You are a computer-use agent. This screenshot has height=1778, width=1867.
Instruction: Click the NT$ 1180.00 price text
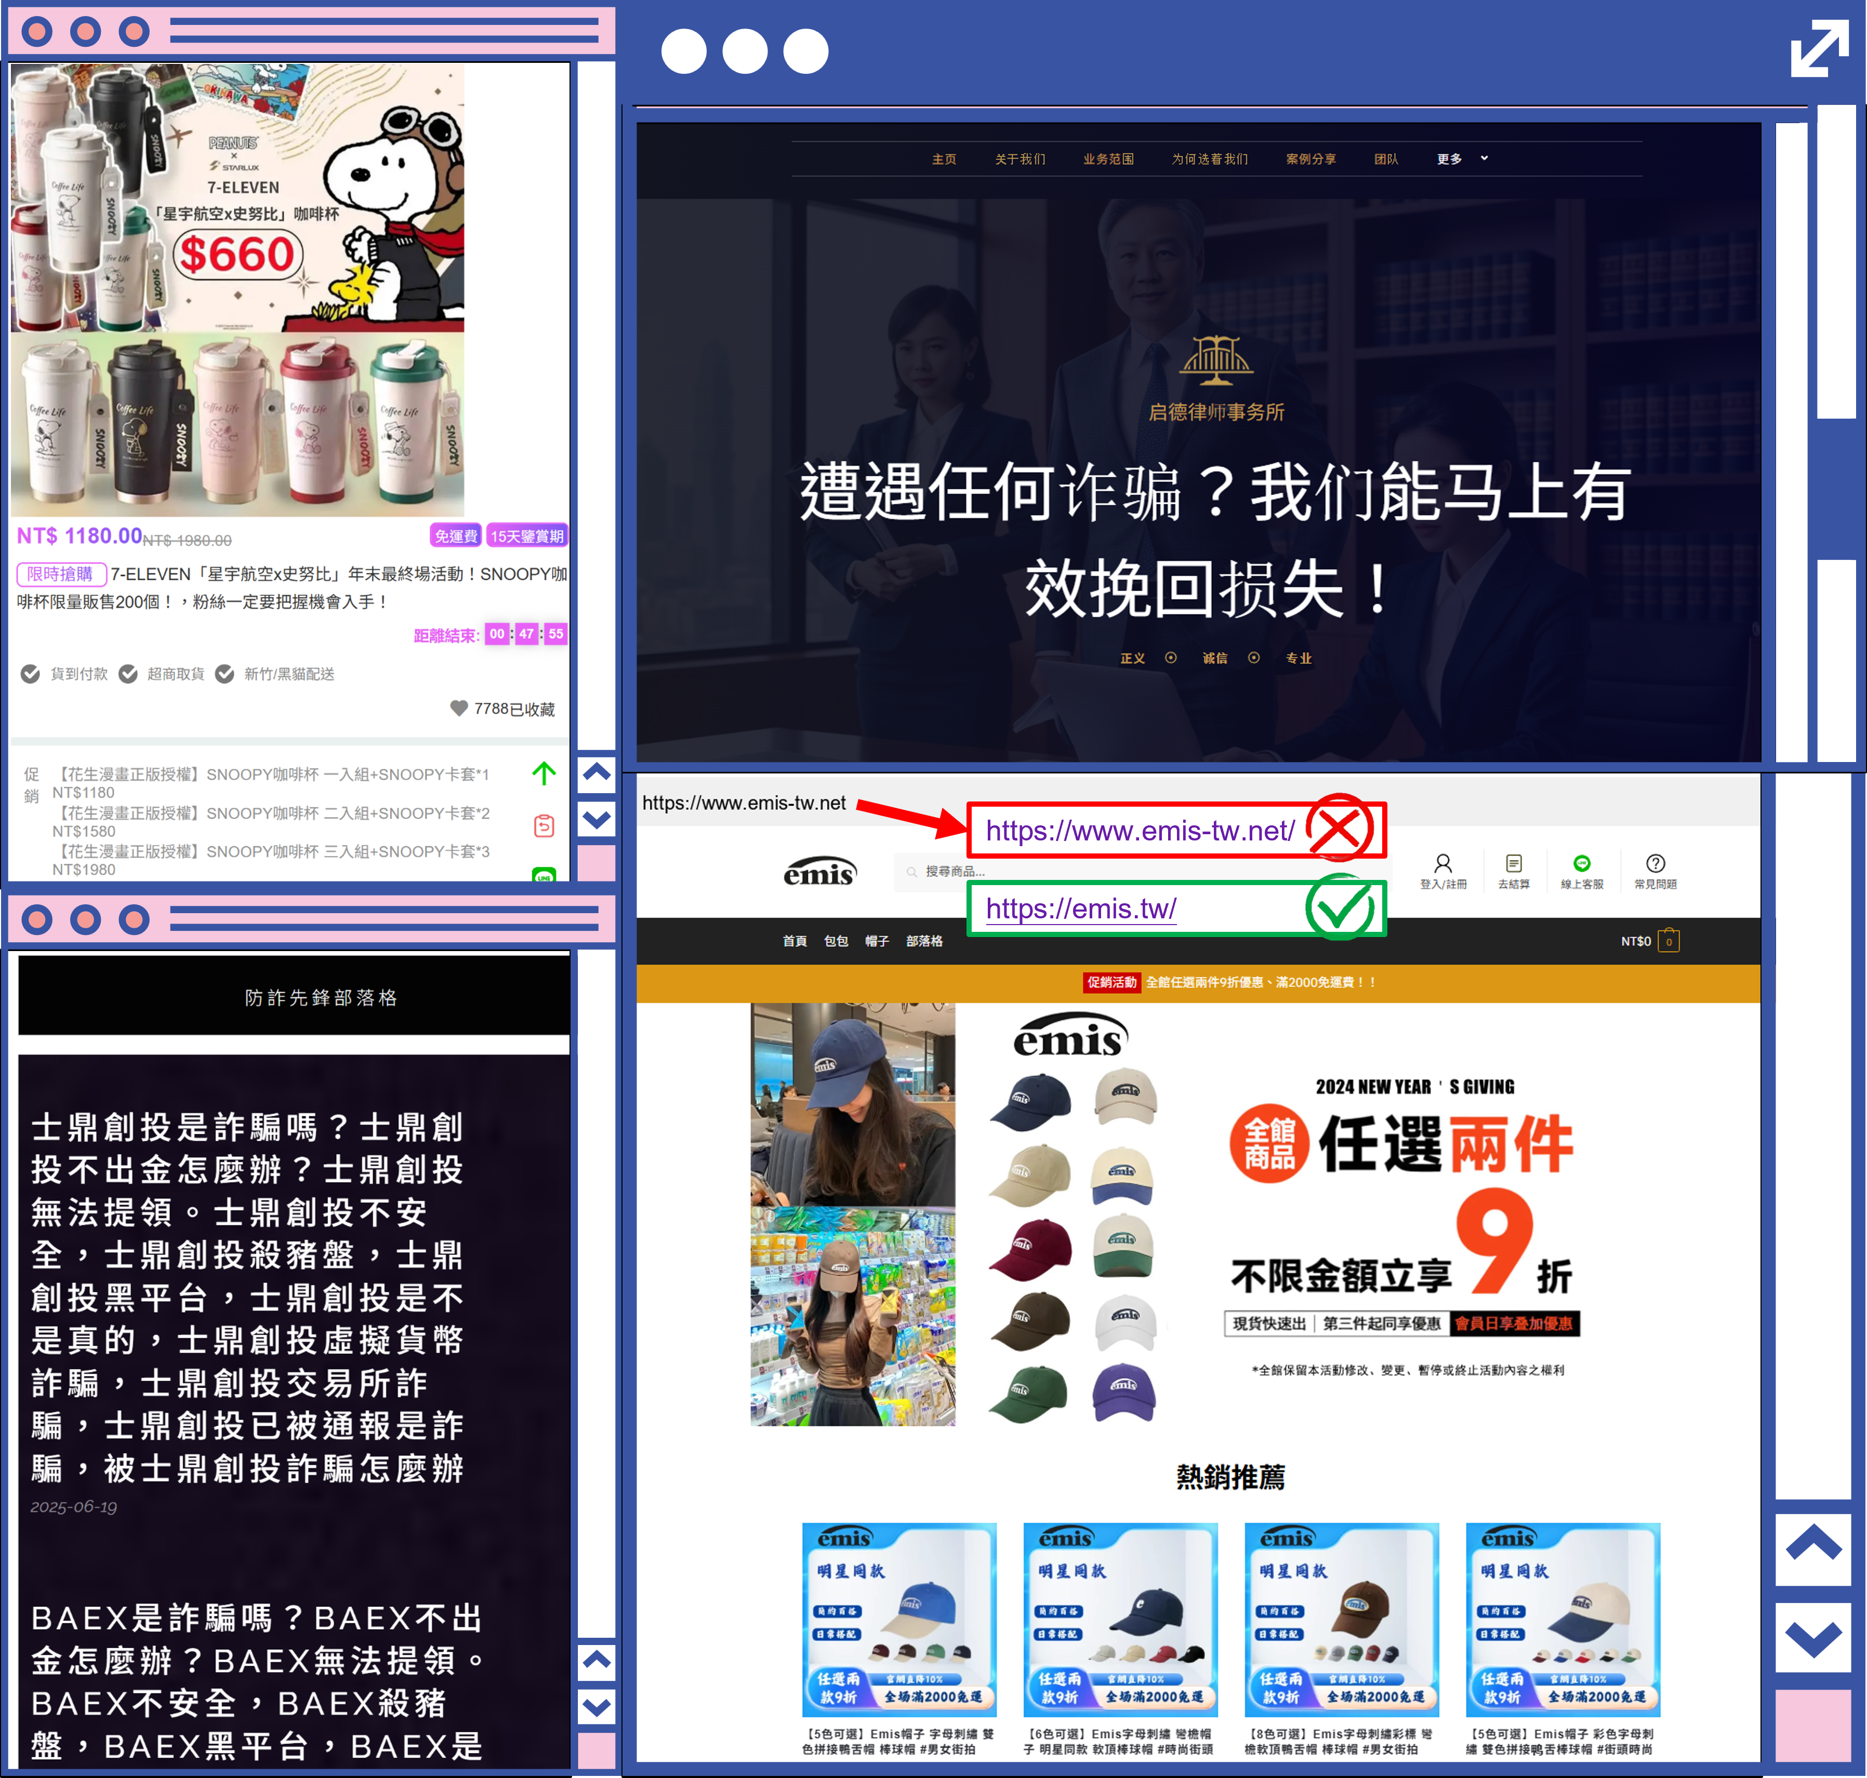(x=78, y=536)
